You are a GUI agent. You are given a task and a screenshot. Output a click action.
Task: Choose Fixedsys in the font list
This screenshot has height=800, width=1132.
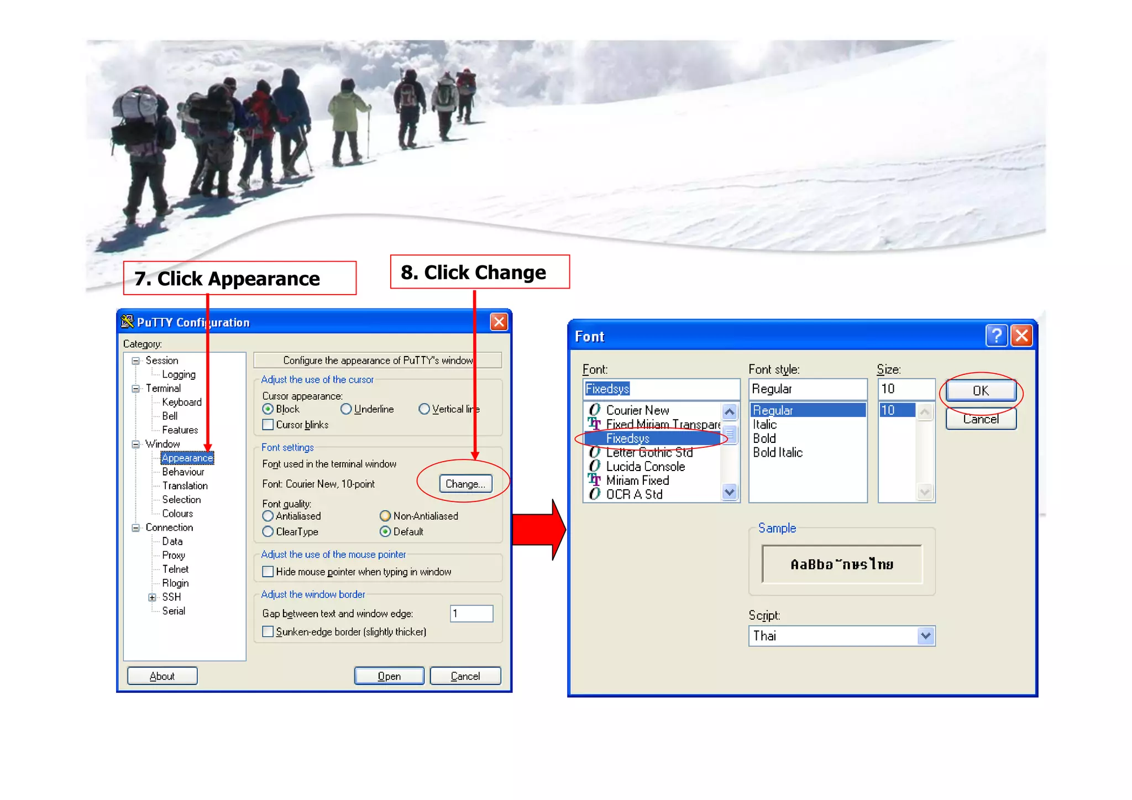652,438
